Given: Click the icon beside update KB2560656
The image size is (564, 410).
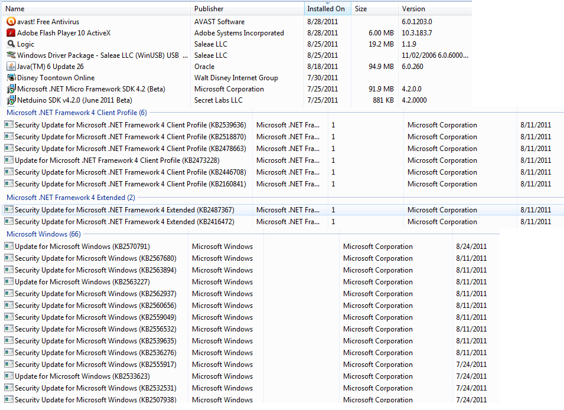Looking at the screenshot, I should tap(9, 306).
